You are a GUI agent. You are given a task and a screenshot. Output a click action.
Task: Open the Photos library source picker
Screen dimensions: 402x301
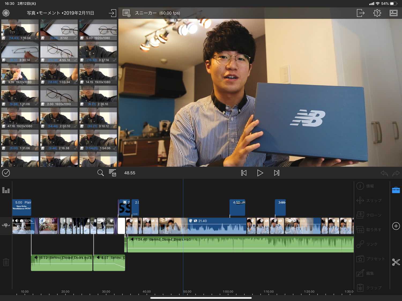pyautogui.click(x=6, y=13)
